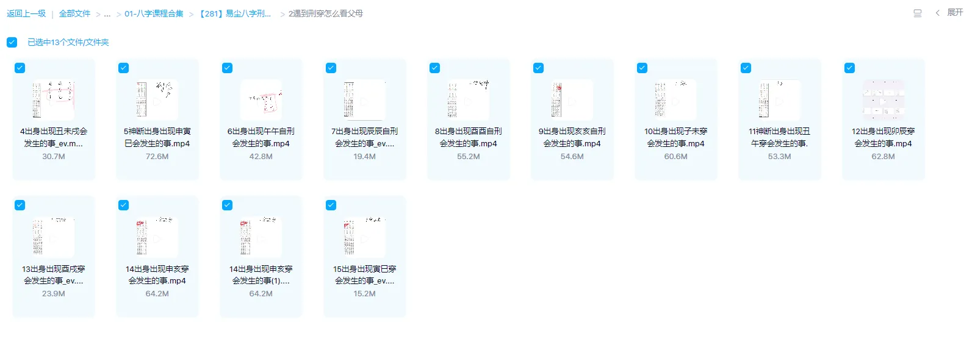Uncheck the select-all 已选中13个文件 checkbox

12,42
